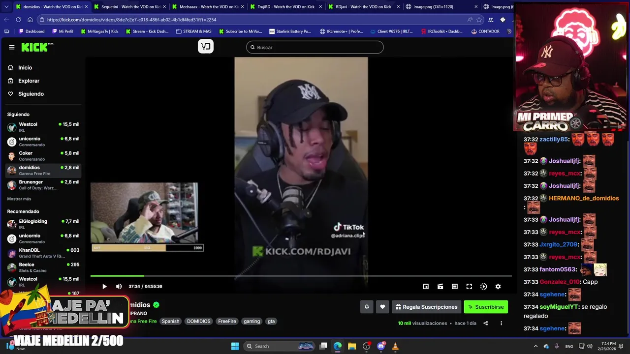
Task: Click Regala Suscripciones button
Action: tap(426, 307)
